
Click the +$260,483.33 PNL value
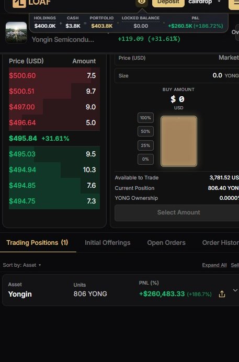coord(162,294)
